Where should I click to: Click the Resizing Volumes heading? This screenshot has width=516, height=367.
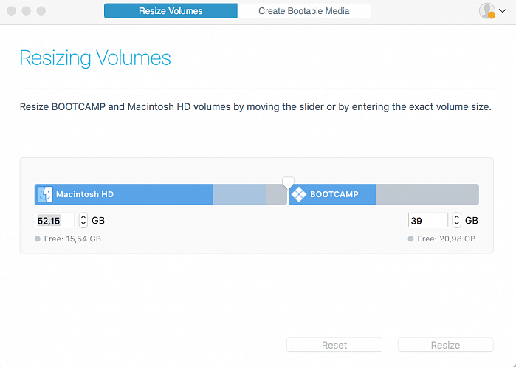click(x=95, y=58)
